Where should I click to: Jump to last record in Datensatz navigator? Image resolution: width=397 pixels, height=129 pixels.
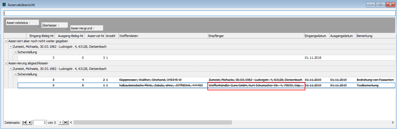coord(66,123)
